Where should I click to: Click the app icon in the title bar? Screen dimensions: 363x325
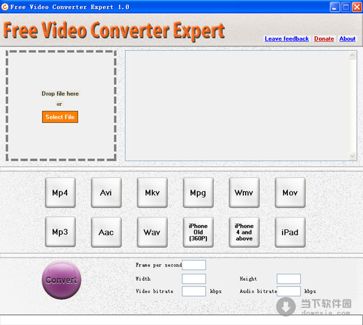(x=5, y=7)
